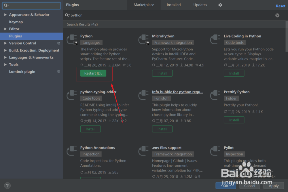Click the Apply button
The width and height of the screenshot is (288, 192).
(x=274, y=186)
